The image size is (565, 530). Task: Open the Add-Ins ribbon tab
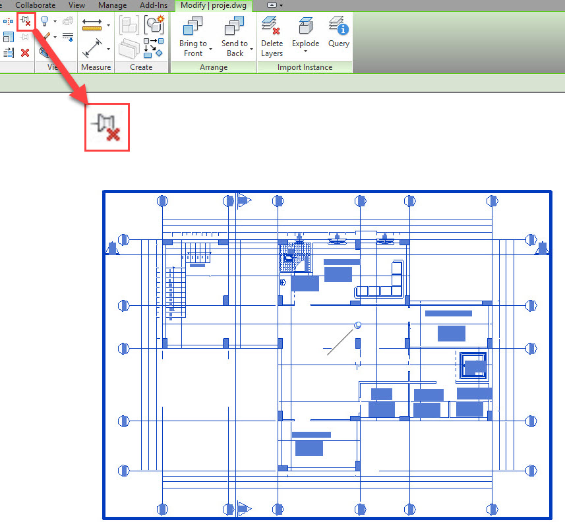point(153,5)
